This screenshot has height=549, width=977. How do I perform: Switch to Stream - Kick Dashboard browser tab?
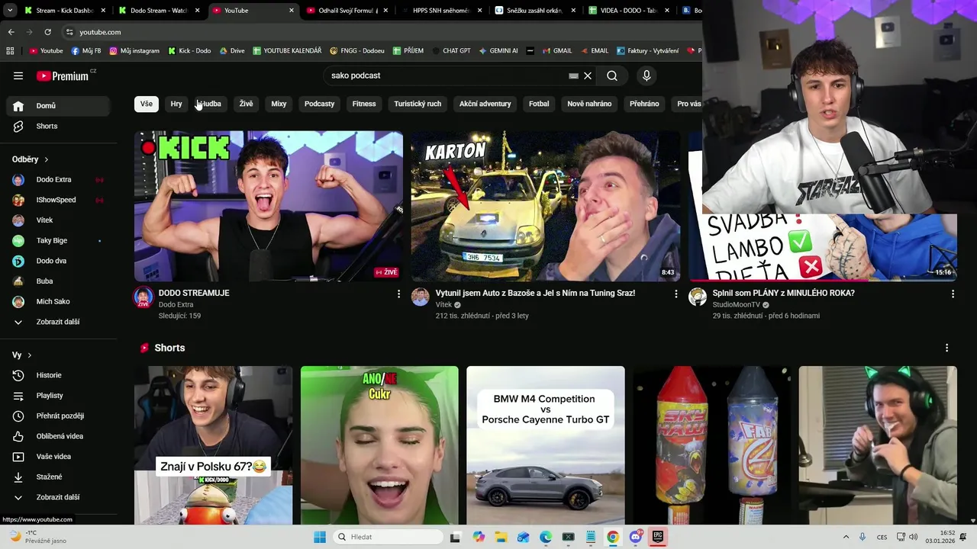64,11
